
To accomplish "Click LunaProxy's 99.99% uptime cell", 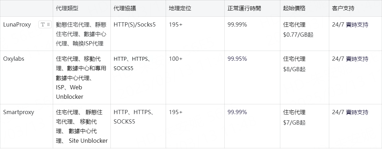I will pos(252,34).
